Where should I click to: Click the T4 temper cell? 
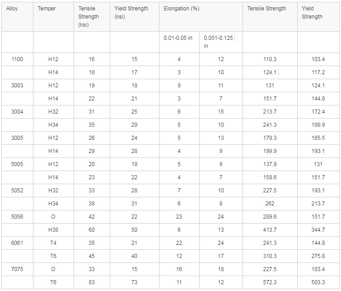point(53,243)
